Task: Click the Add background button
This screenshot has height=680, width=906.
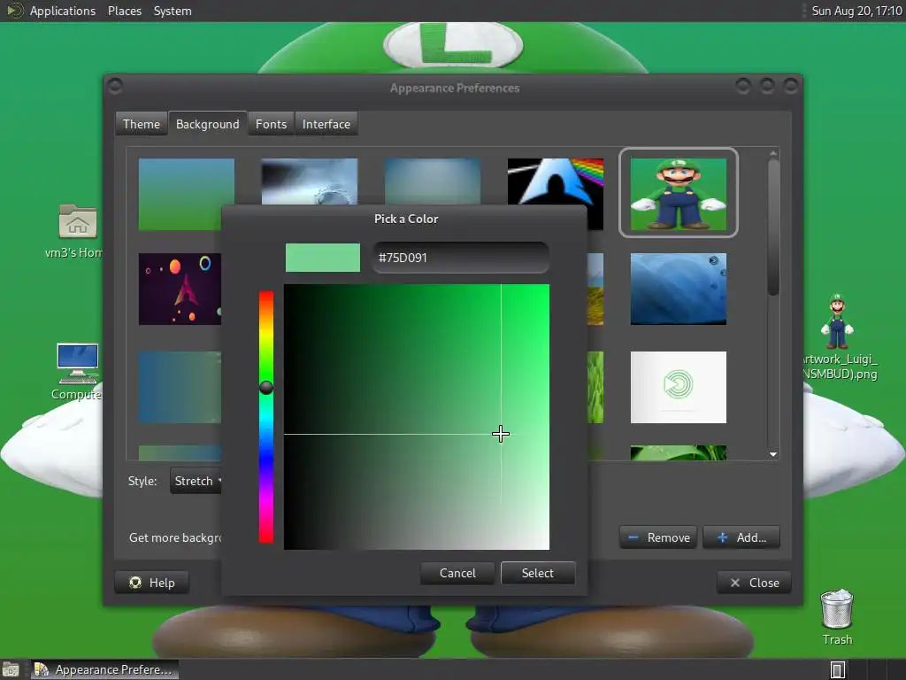Action: click(x=741, y=537)
